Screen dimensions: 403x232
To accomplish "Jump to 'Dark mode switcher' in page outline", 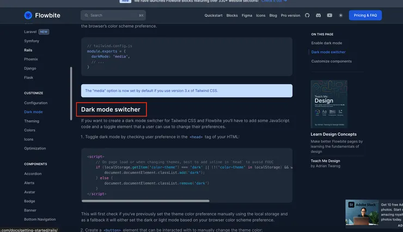I will 328,52.
